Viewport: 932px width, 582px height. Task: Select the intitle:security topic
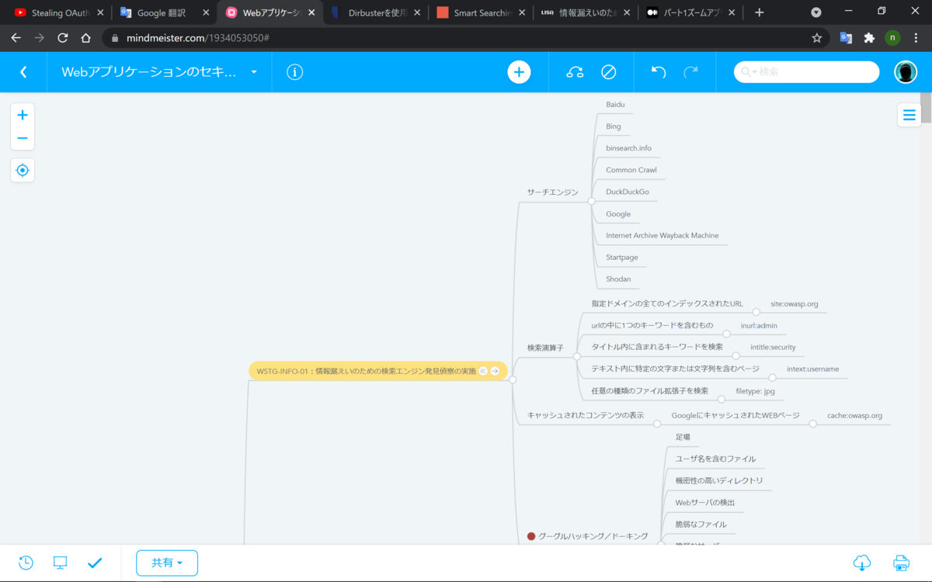[x=773, y=347]
